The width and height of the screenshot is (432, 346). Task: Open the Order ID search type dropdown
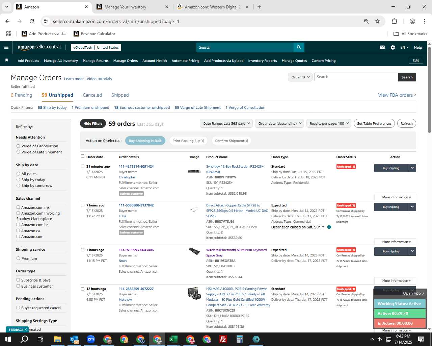pos(300,77)
